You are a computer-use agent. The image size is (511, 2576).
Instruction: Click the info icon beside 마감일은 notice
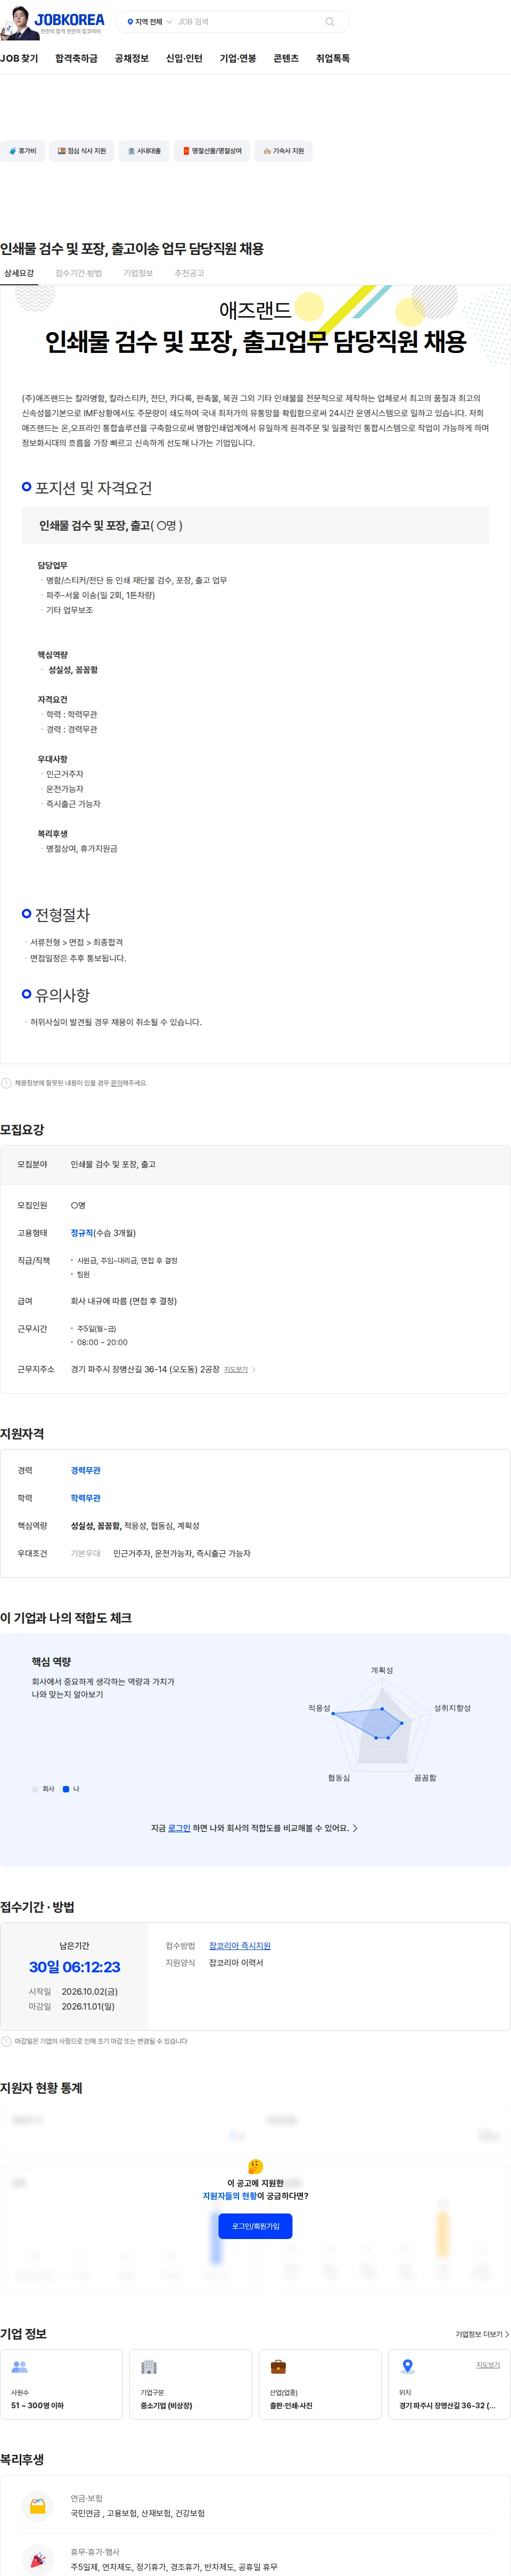[6, 2041]
